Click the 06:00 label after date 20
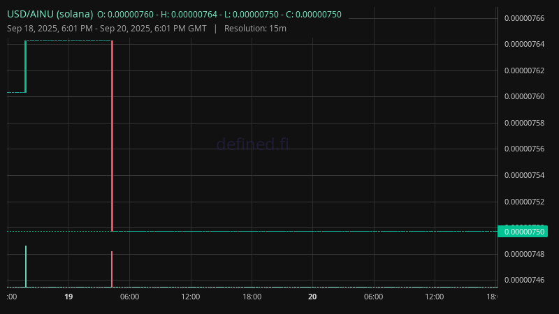The width and height of the screenshot is (559, 314). coord(373,297)
